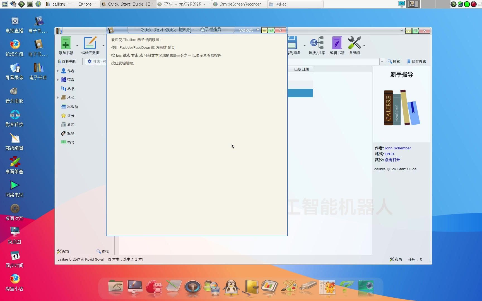The width and height of the screenshot is (482, 301).
Task: Open the TV live (电视直播) desktop icon
Action: (15, 25)
